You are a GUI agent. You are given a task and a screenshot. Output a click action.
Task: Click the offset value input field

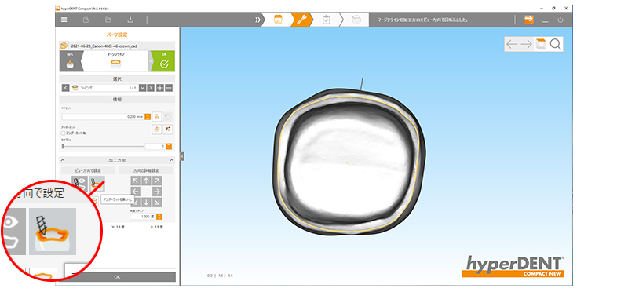click(x=103, y=116)
